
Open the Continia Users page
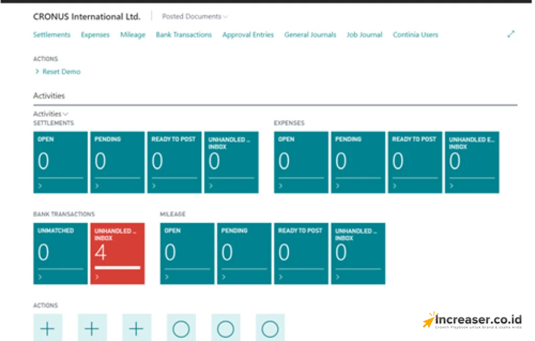click(415, 34)
